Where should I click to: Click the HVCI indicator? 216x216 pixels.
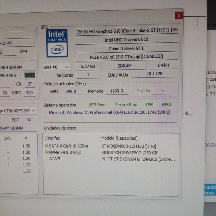tap(166, 104)
